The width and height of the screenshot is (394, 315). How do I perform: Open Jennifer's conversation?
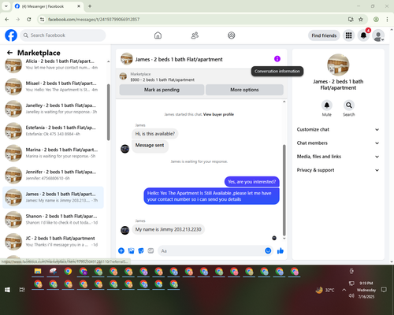[53, 175]
